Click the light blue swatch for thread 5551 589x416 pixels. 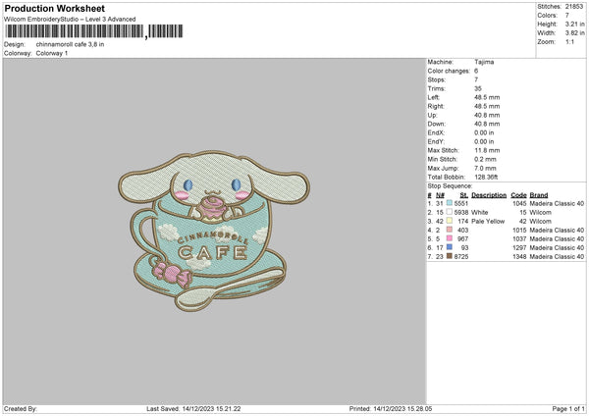click(x=450, y=203)
